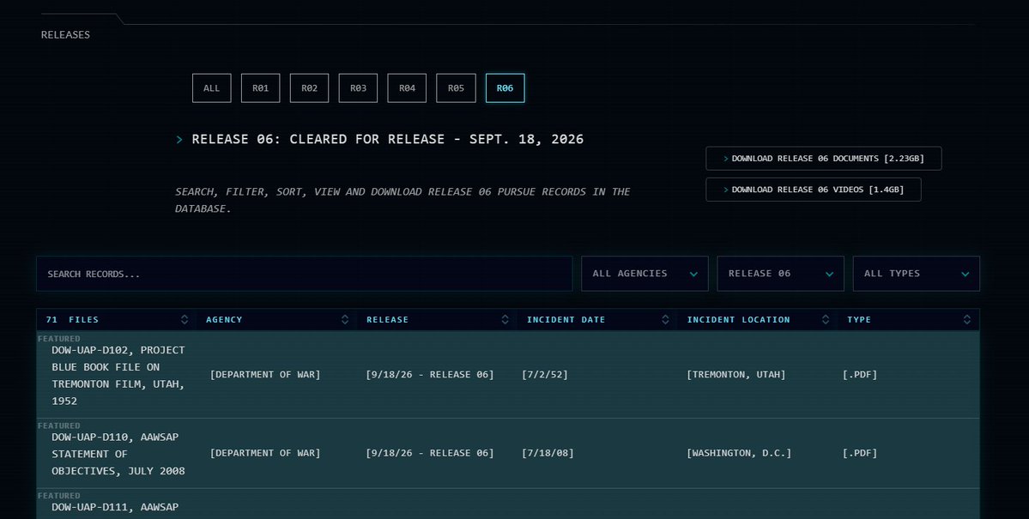Open the DOW-UAP-D102 Project Blue Book file
This screenshot has height=519, width=1029.
click(118, 375)
